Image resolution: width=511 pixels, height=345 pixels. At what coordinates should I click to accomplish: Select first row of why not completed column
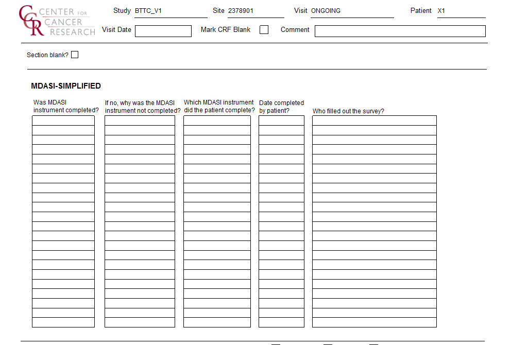[x=140, y=120]
